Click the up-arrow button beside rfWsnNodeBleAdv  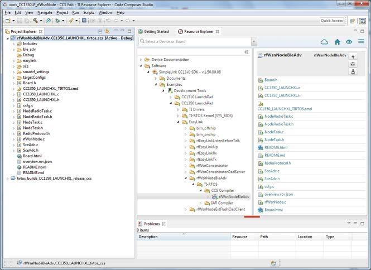coord(353,57)
